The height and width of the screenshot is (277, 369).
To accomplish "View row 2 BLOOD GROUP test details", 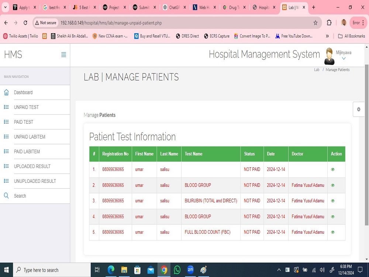I will (x=333, y=185).
